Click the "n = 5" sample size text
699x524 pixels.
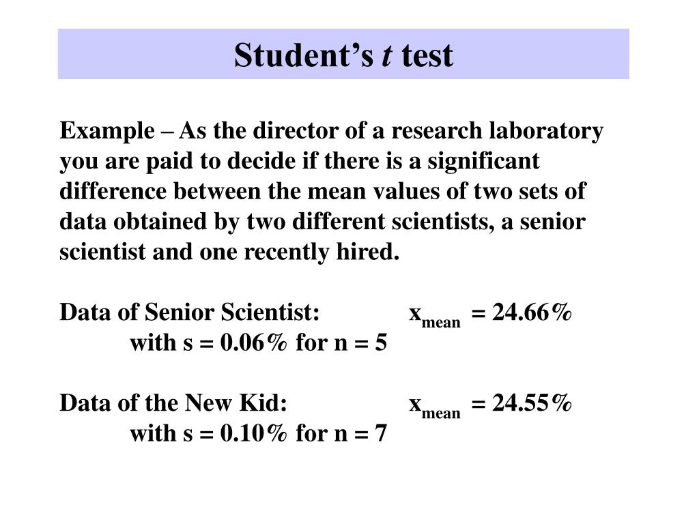(360, 343)
